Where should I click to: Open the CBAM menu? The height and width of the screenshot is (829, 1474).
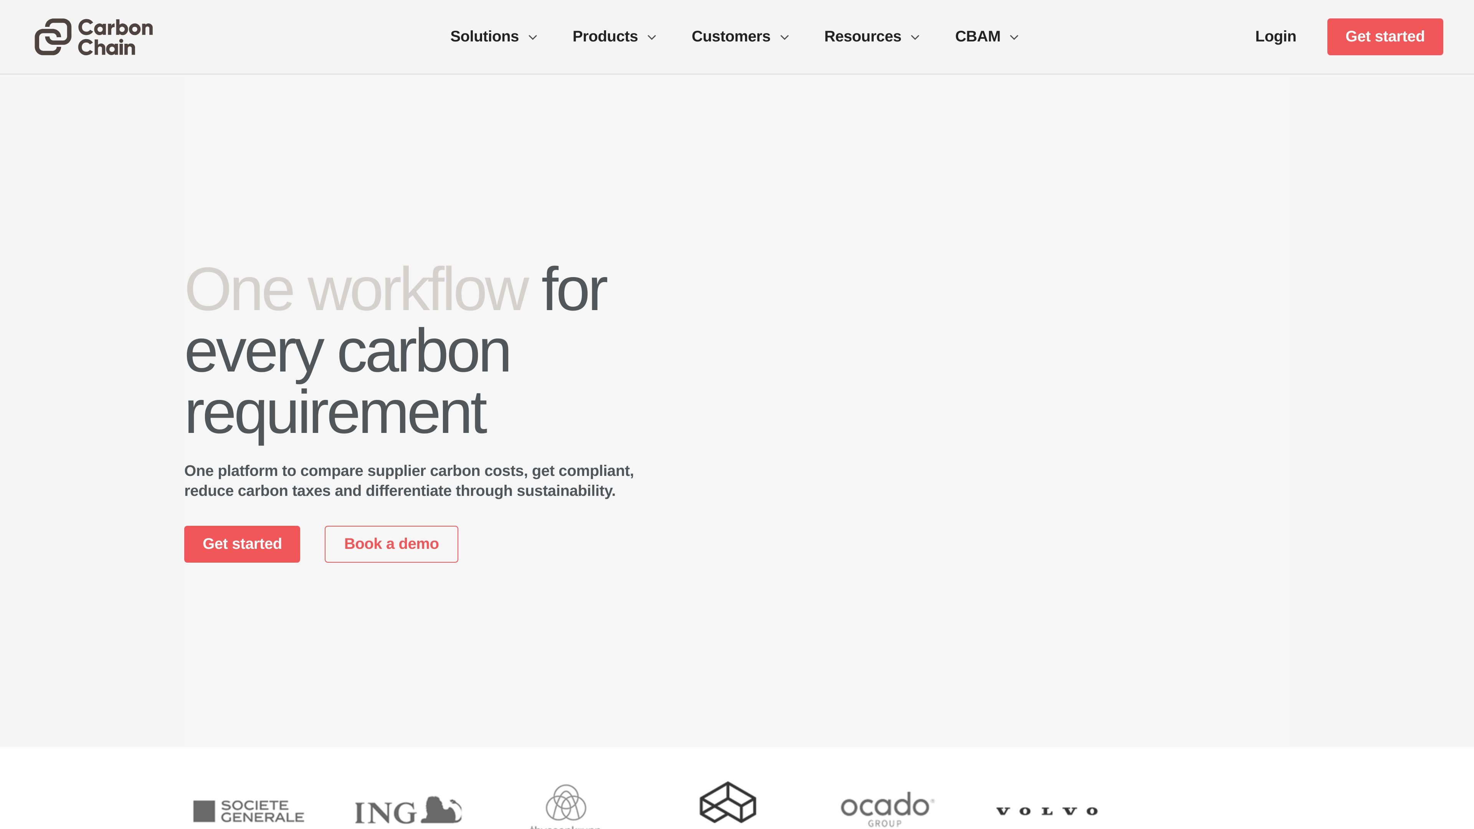pyautogui.click(x=977, y=36)
